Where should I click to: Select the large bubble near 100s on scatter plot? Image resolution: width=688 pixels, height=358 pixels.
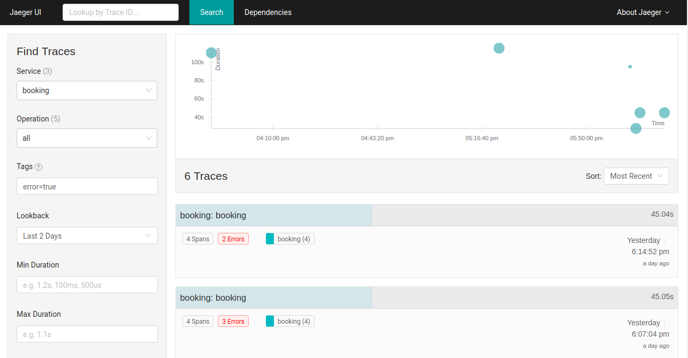click(x=211, y=52)
